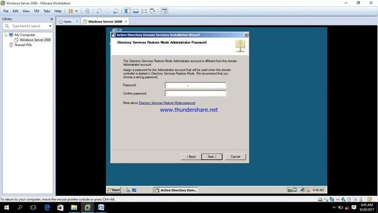The width and height of the screenshot is (378, 213).
Task: Toggle the thumbnail bar icon
Action: tap(136, 11)
